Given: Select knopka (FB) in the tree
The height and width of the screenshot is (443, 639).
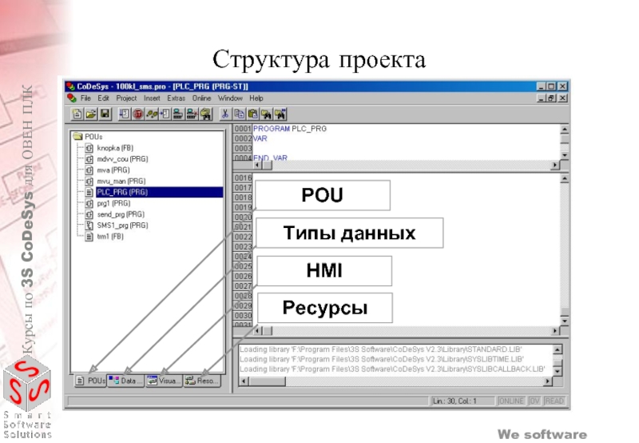Looking at the screenshot, I should pos(115,148).
